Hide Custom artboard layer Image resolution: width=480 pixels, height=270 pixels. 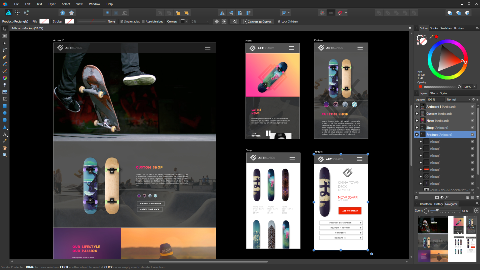click(x=472, y=114)
